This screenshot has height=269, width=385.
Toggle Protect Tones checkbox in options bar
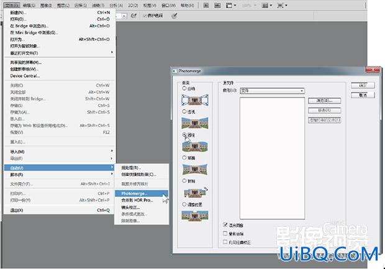tap(145, 16)
